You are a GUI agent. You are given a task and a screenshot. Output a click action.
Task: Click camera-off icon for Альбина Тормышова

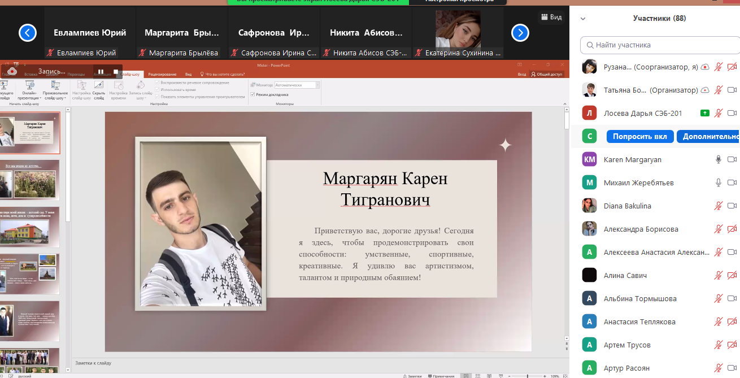coord(732,298)
